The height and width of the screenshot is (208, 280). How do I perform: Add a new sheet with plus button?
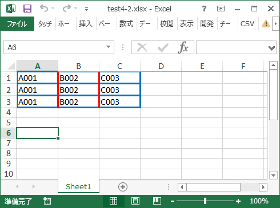tap(123, 187)
